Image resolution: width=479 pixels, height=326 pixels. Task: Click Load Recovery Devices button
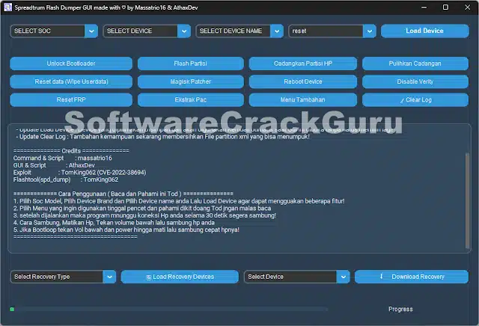pyautogui.click(x=180, y=277)
